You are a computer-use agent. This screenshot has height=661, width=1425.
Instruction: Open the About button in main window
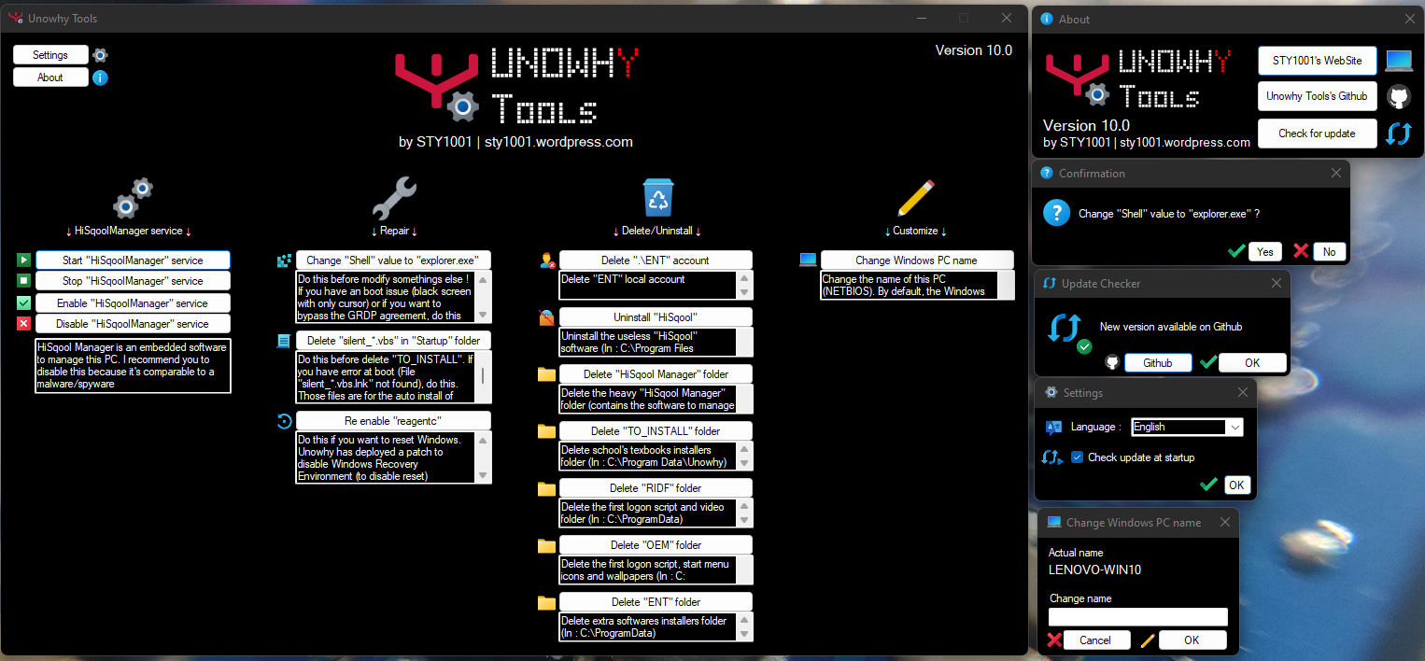tap(50, 77)
